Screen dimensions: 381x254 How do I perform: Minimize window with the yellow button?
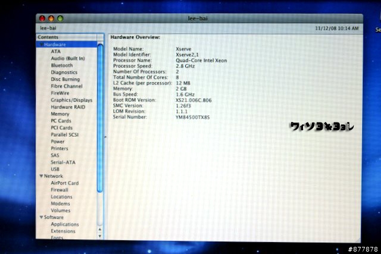pos(51,18)
